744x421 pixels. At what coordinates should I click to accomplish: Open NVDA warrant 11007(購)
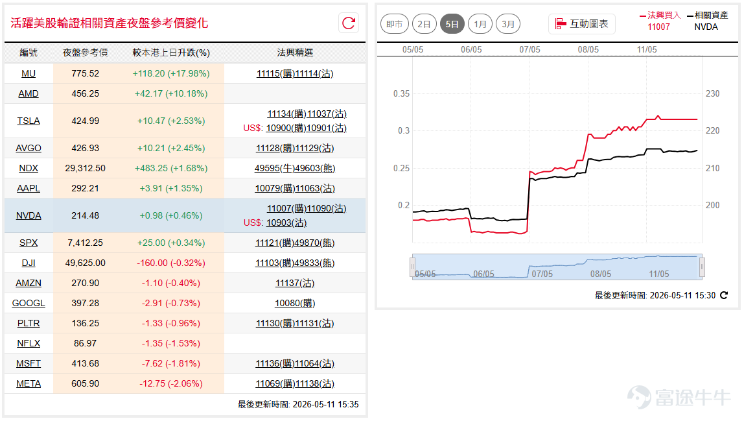tap(286, 209)
